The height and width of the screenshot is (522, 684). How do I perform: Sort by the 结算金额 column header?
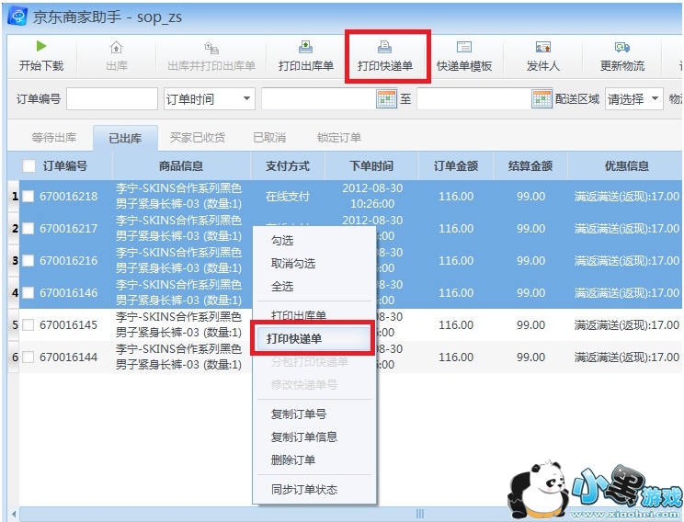click(x=530, y=166)
